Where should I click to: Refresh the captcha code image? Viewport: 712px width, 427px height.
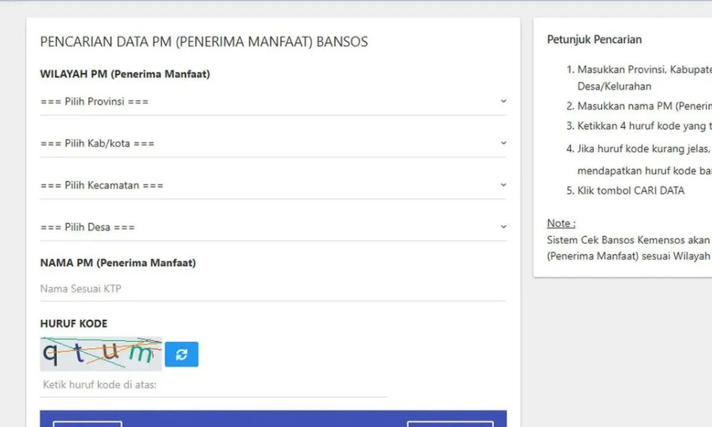[x=182, y=354]
